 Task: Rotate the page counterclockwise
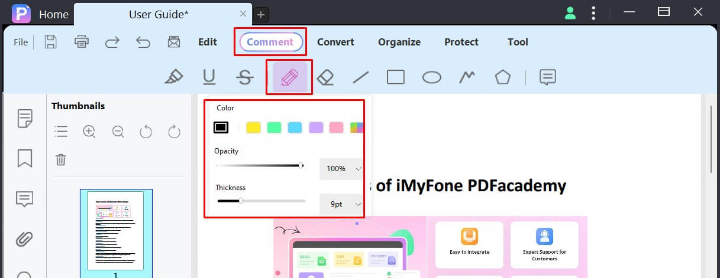click(x=146, y=131)
